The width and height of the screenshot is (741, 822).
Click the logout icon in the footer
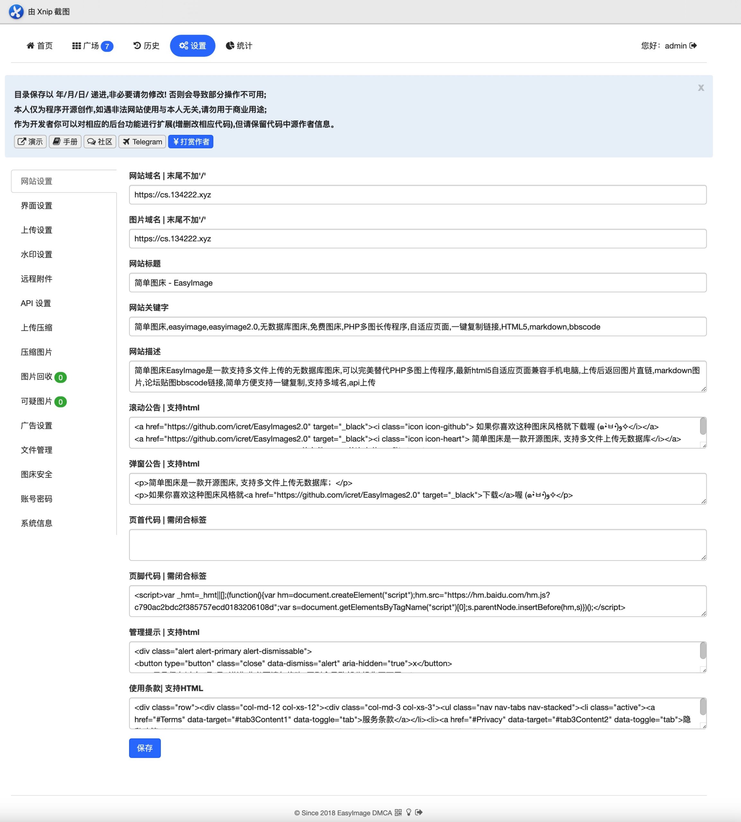point(419,812)
